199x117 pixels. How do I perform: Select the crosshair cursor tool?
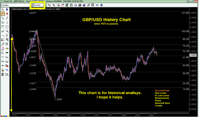point(3,57)
